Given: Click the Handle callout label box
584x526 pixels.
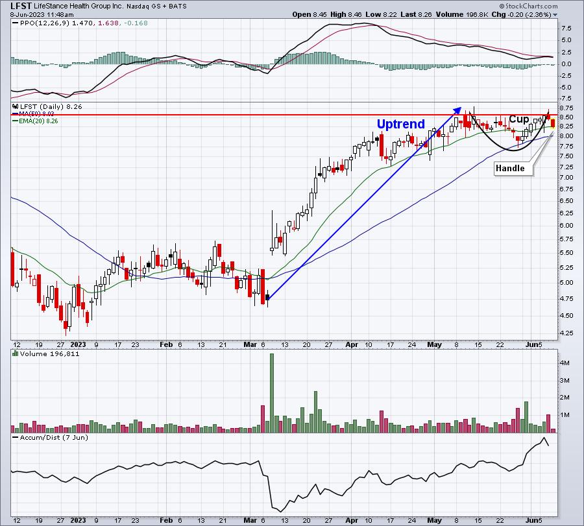Looking at the screenshot, I should [510, 168].
